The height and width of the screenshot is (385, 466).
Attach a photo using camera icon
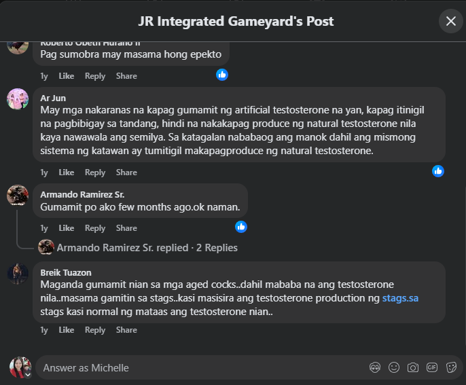click(x=412, y=367)
